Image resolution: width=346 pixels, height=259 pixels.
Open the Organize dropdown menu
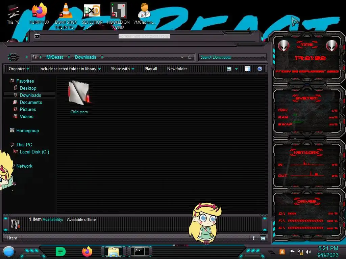tap(19, 69)
